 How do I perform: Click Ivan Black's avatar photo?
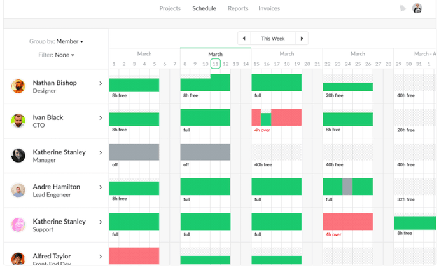[x=18, y=121]
